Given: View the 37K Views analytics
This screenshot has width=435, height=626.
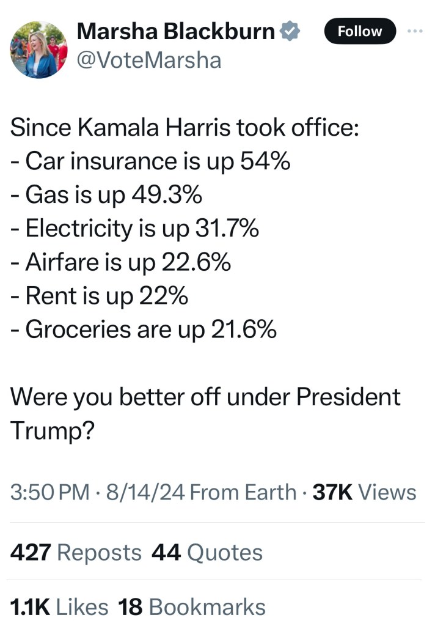Looking at the screenshot, I should tap(365, 492).
